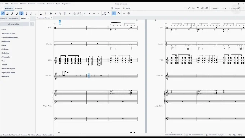Viewport: 245px width, 138px height.
Task: Expand Barras de compasso palette
Action: (8, 68)
